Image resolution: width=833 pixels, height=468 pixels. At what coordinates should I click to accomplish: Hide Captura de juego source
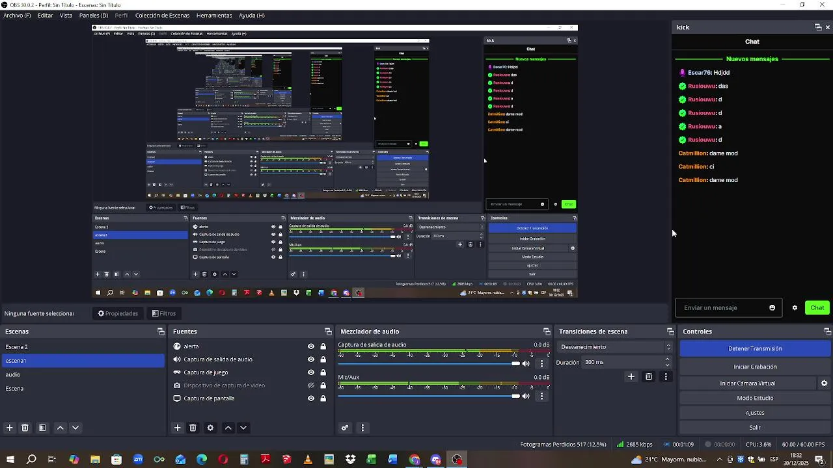(x=311, y=372)
